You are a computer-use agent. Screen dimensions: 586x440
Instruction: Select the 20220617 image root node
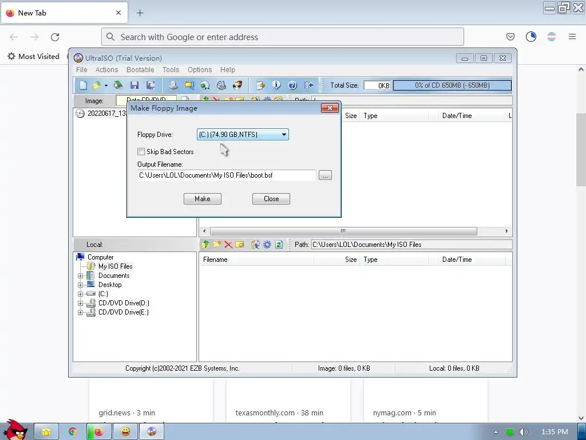coord(106,113)
